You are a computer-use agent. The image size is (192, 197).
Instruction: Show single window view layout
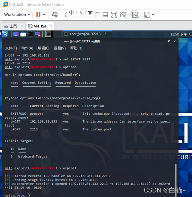97,15
